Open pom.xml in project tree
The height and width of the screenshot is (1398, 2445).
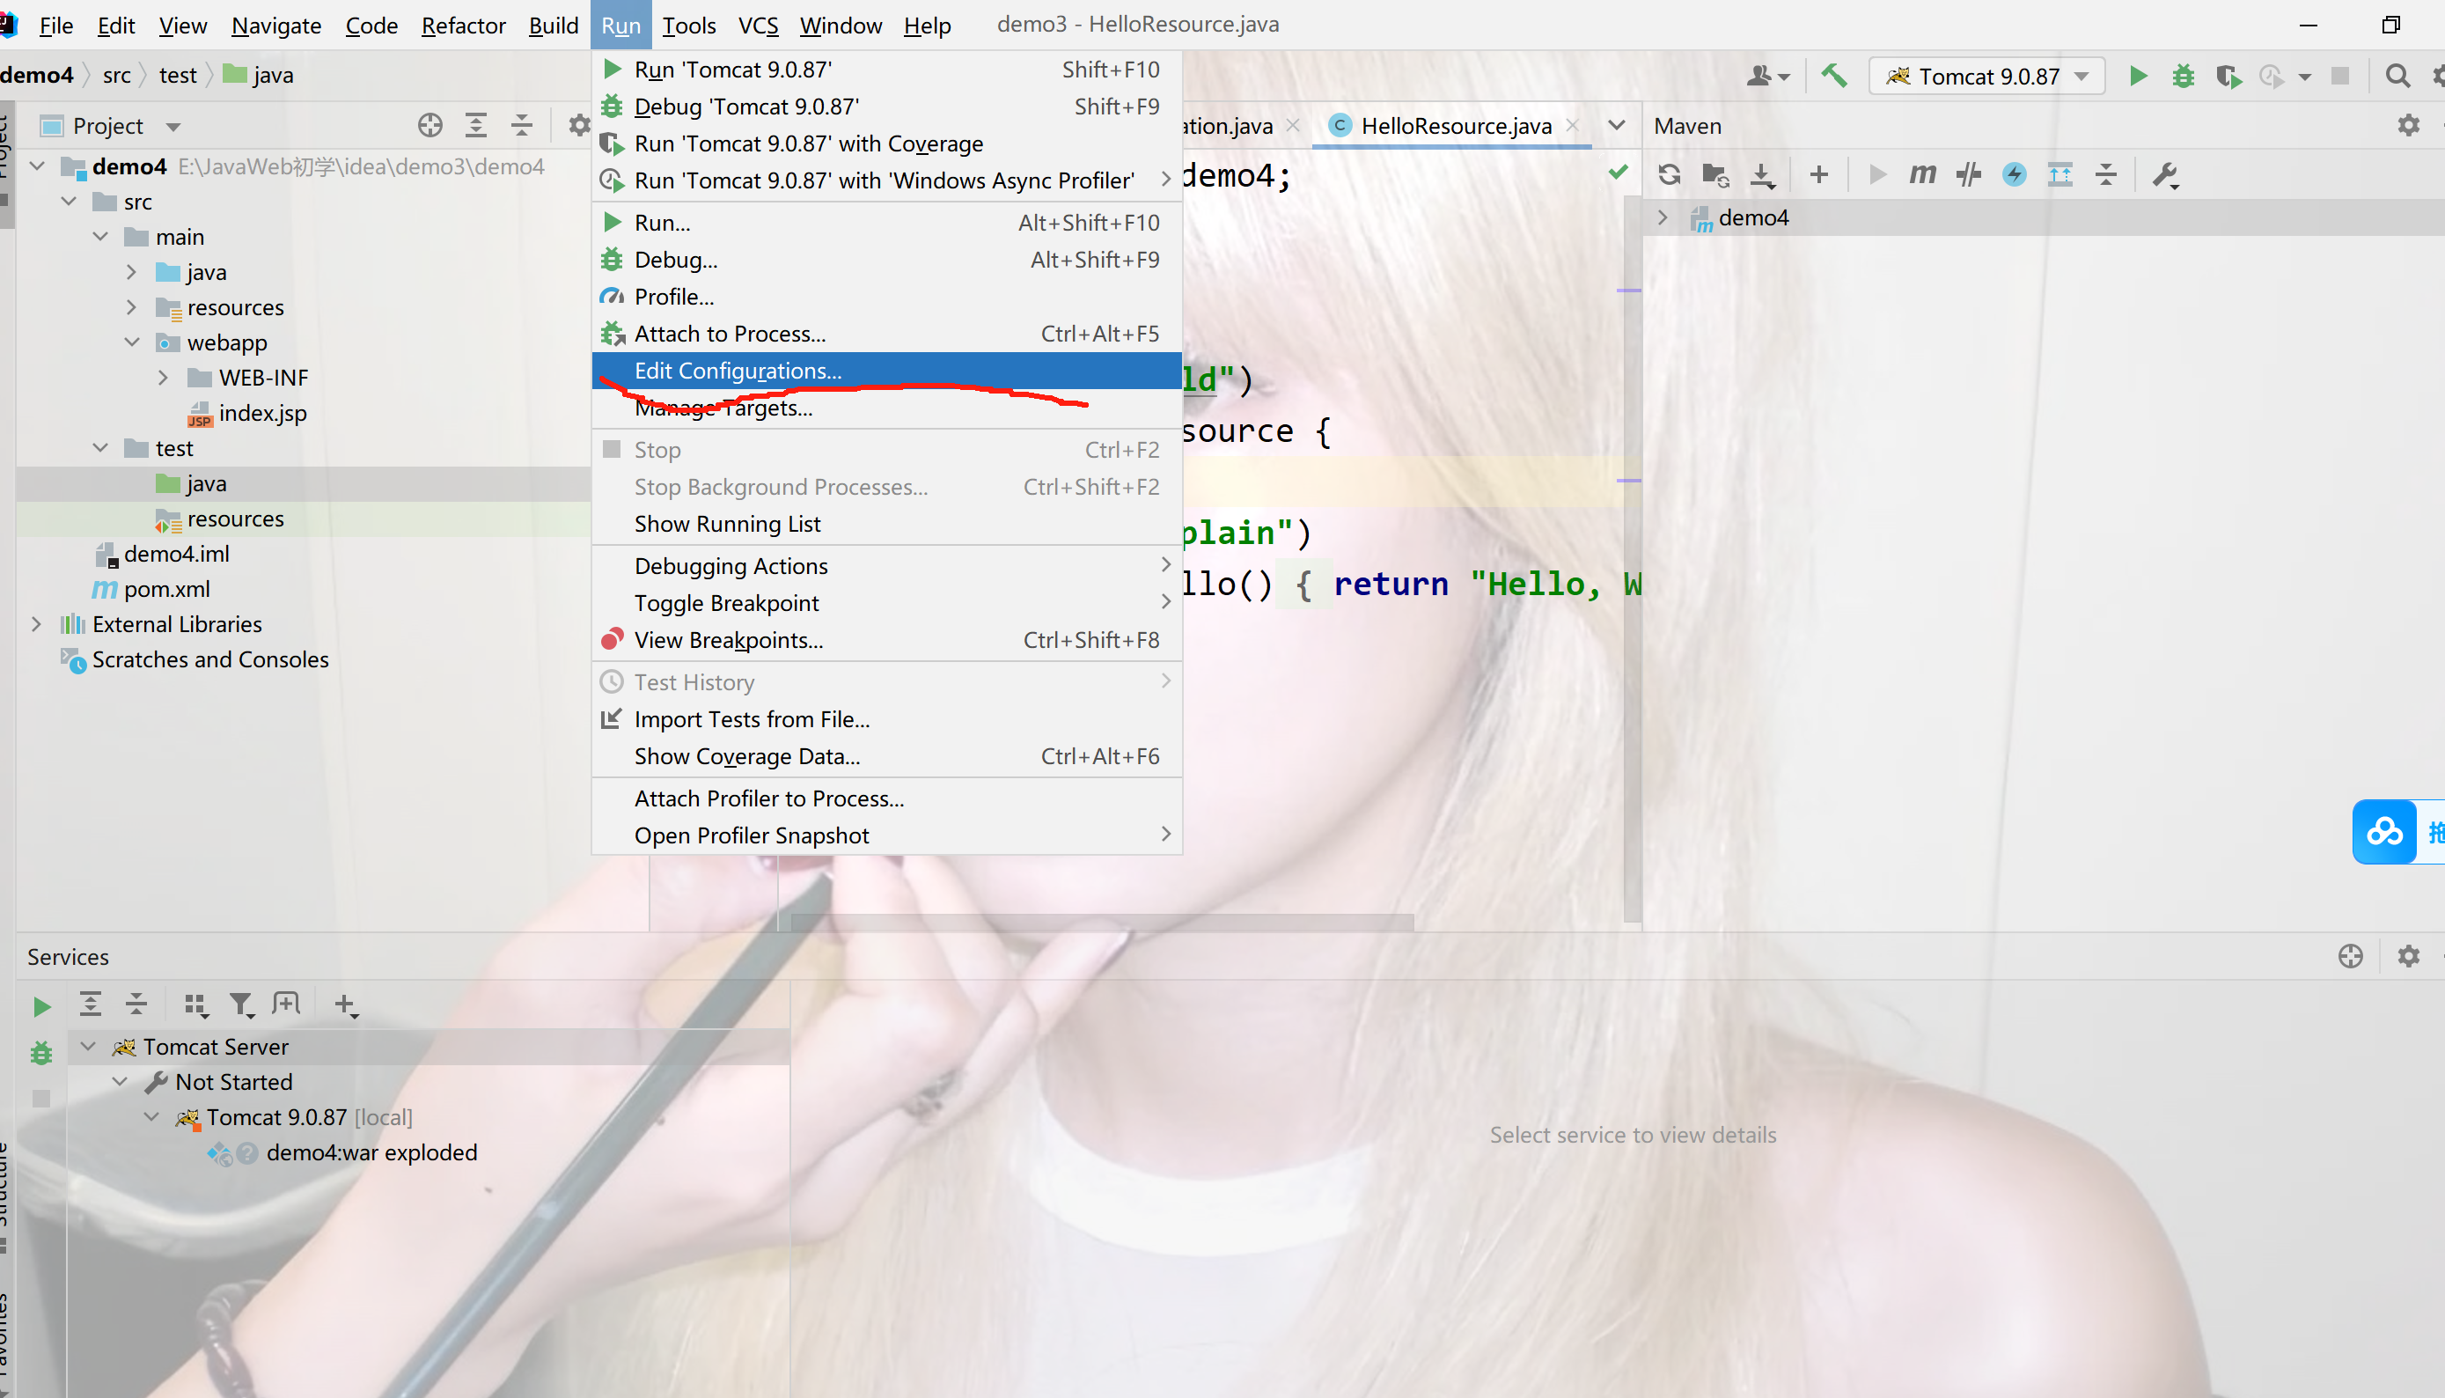[166, 589]
